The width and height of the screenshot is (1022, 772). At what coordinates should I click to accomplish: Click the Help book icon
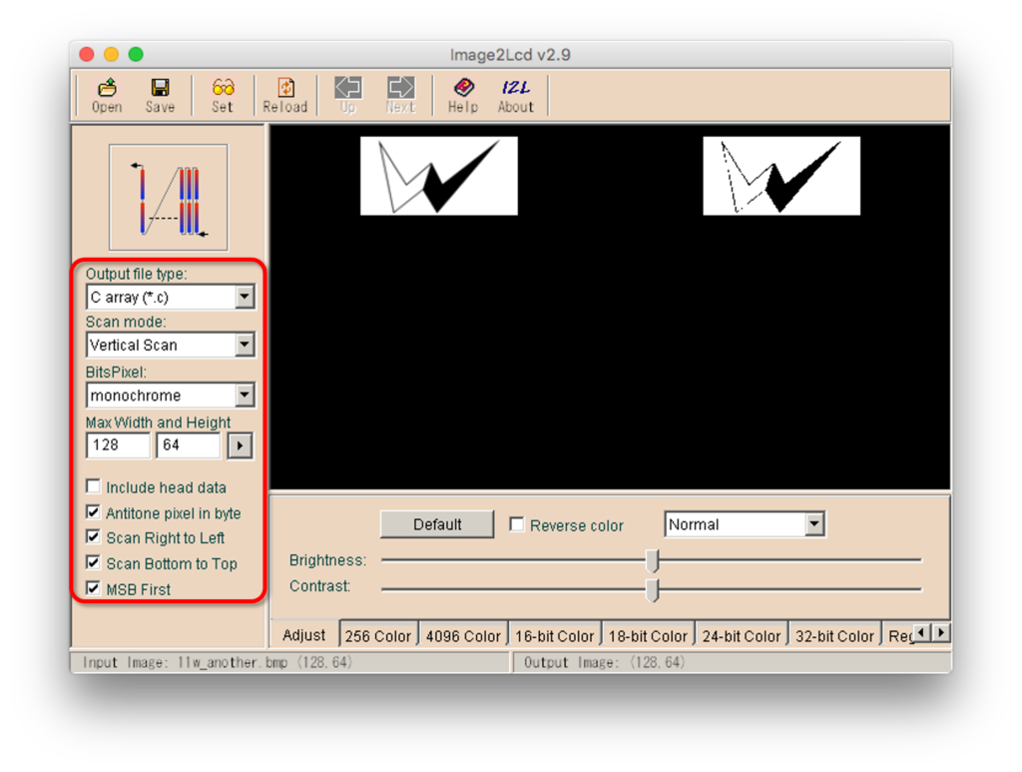(462, 89)
